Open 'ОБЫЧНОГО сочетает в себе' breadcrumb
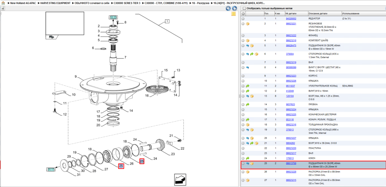386x187 pixels. [x=93, y=3]
